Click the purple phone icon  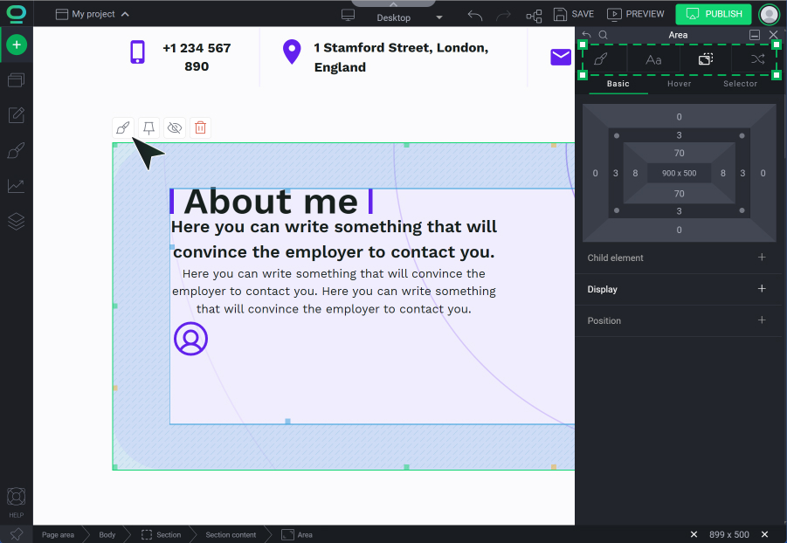pyautogui.click(x=137, y=52)
